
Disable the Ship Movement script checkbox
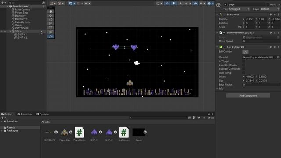point(224,32)
